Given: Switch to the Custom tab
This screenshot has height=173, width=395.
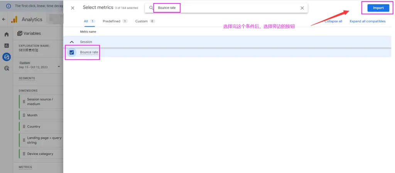Looking at the screenshot, I should [x=145, y=21].
